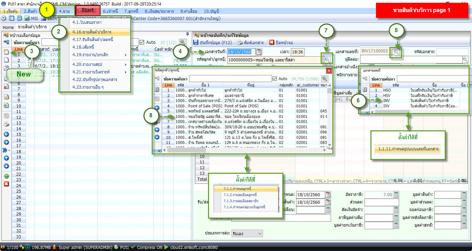Click the magnifier beside เอกสารเลขที่ INV17100003
The image size is (472, 251).
(397, 52)
